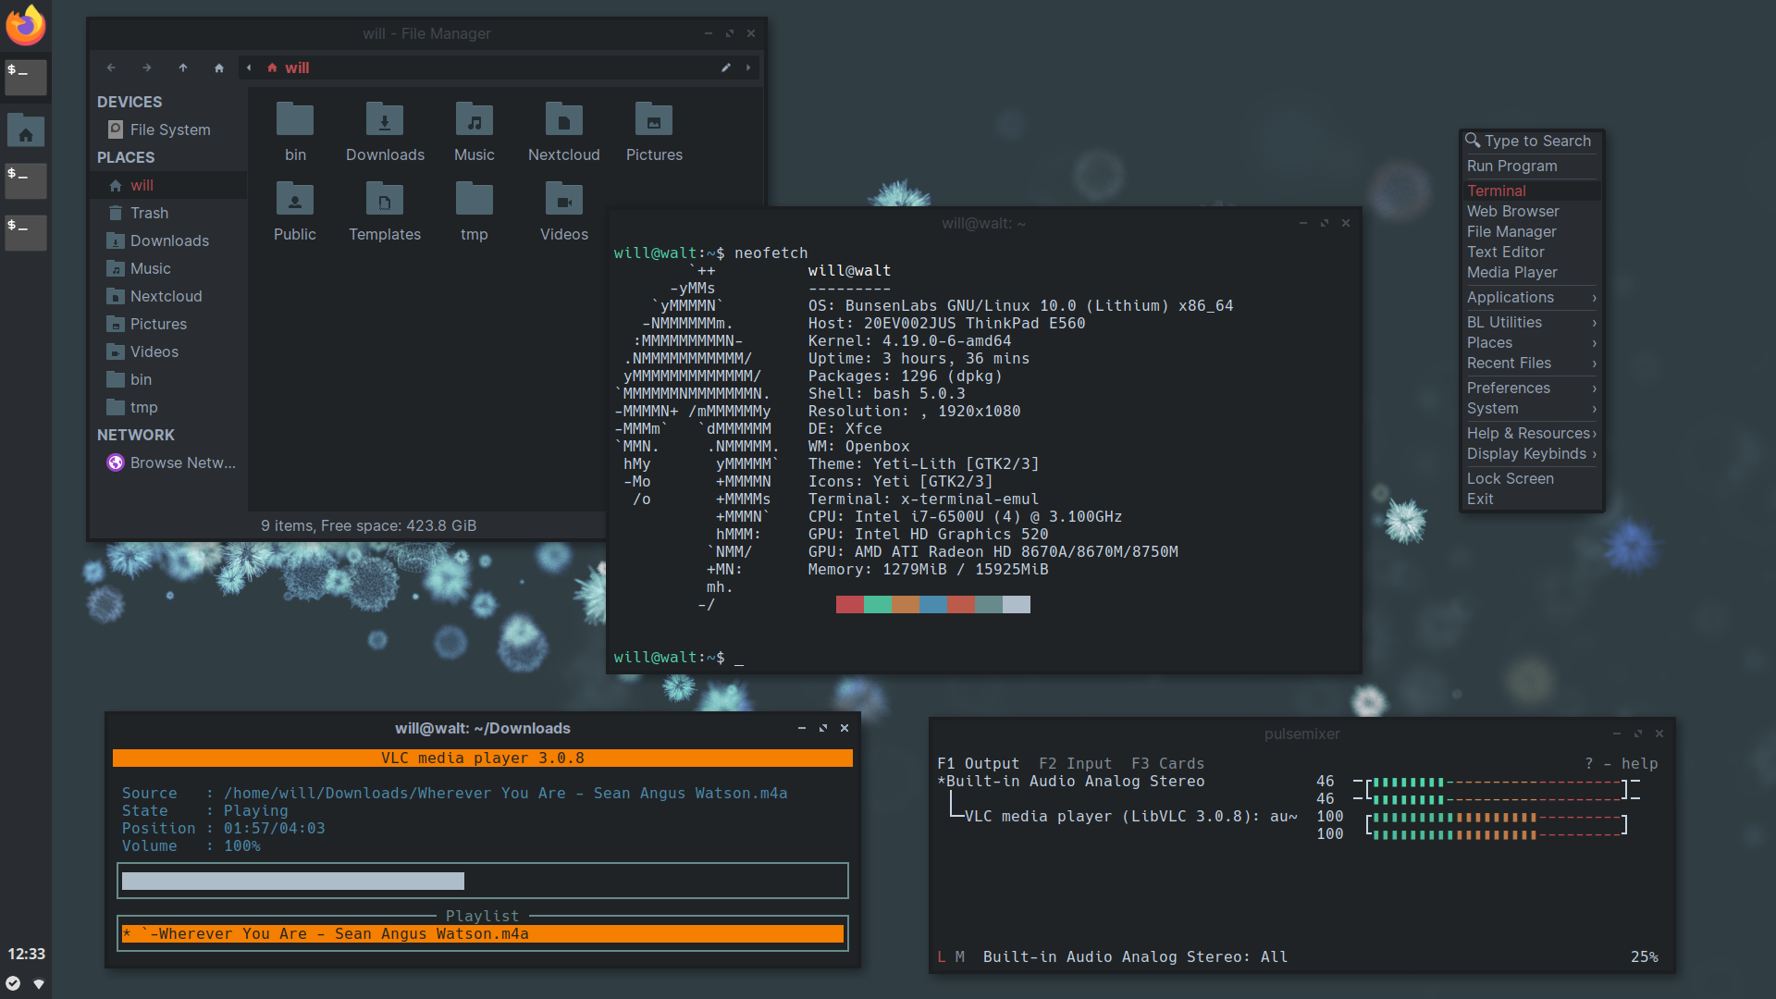Select Terminal in the menu
The height and width of the screenshot is (999, 1776).
tap(1496, 191)
